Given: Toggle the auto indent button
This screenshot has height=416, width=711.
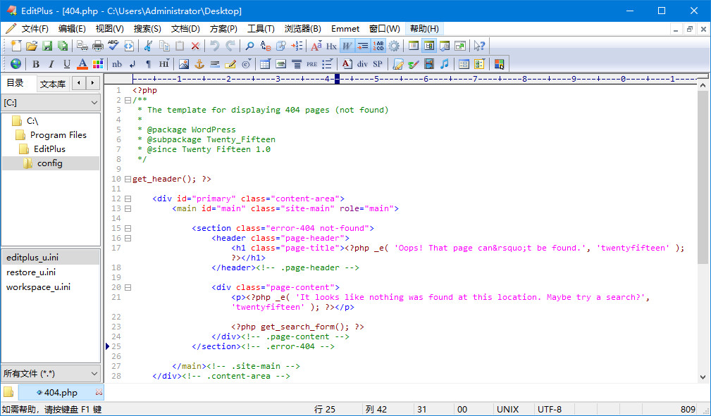Looking at the screenshot, I should pos(362,46).
